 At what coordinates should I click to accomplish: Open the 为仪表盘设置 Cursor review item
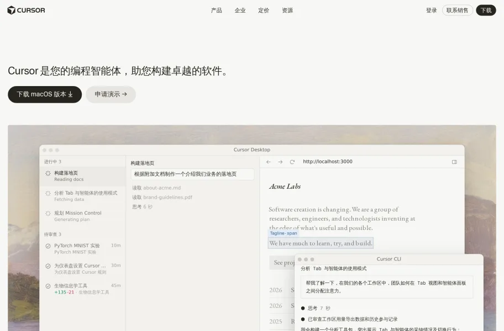[82, 269]
